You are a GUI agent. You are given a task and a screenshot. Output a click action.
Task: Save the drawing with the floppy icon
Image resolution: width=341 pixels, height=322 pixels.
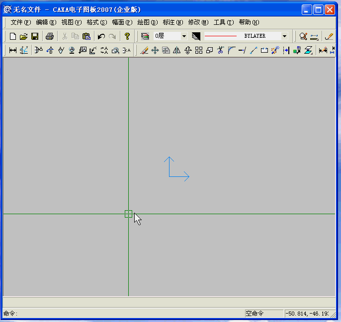point(35,36)
